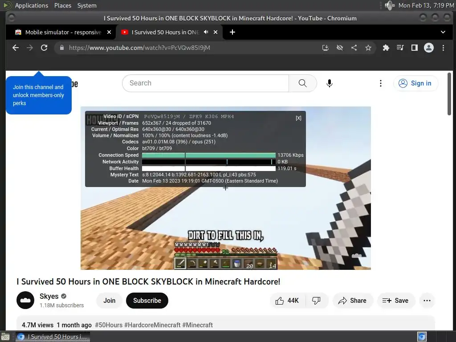Switch to Mobile simulator tab
The image size is (456, 342).
coord(63,32)
